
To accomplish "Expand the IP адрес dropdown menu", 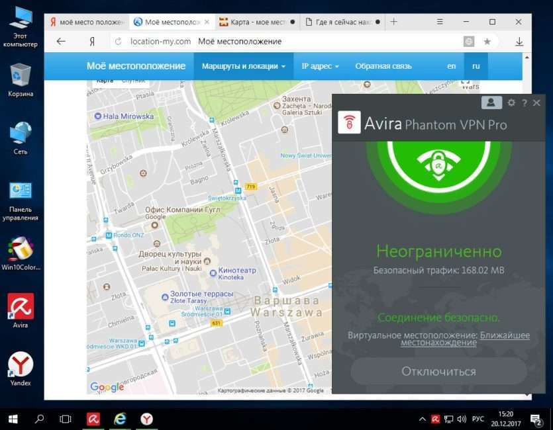I will point(320,66).
